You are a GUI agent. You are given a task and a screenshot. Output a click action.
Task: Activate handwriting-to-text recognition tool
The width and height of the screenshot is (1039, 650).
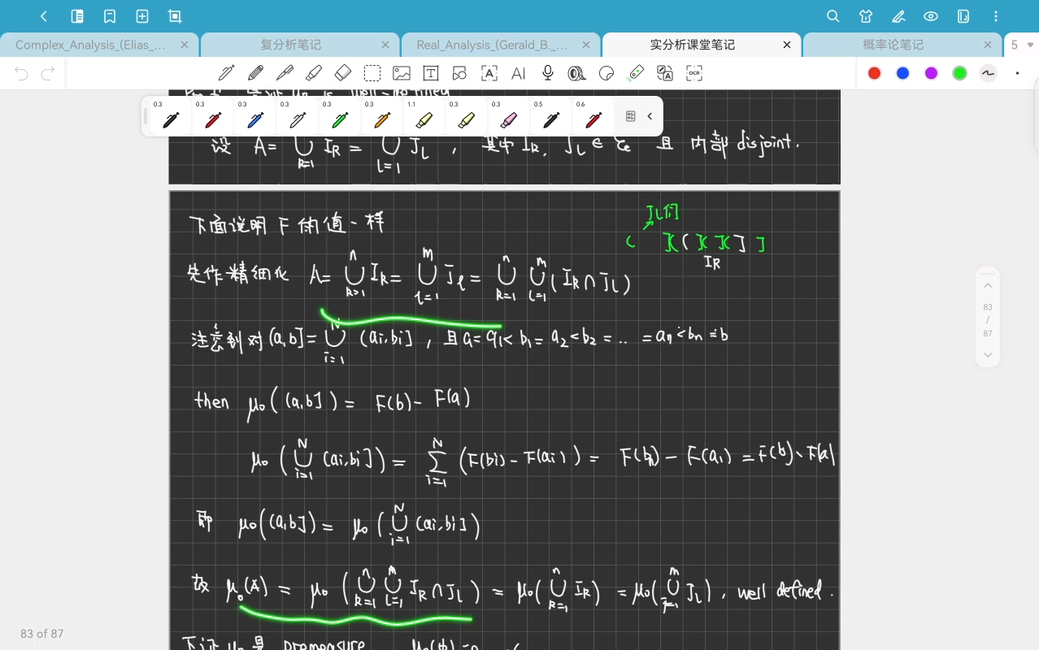[x=489, y=73]
